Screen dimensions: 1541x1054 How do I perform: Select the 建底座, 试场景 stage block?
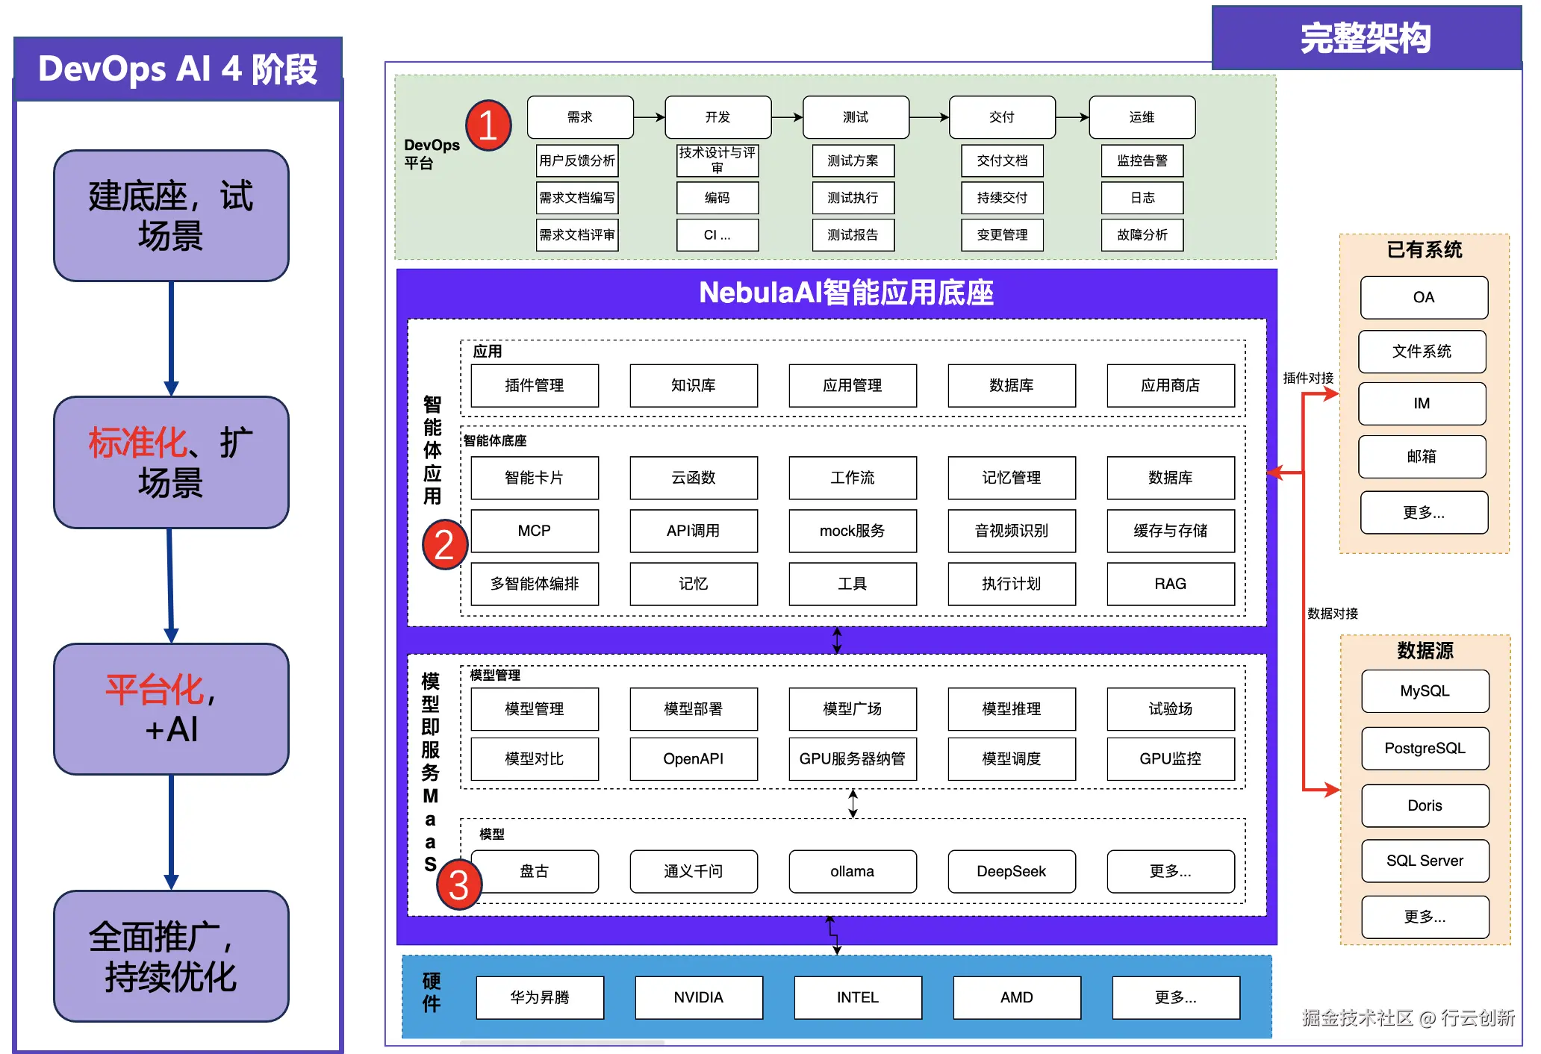click(171, 216)
